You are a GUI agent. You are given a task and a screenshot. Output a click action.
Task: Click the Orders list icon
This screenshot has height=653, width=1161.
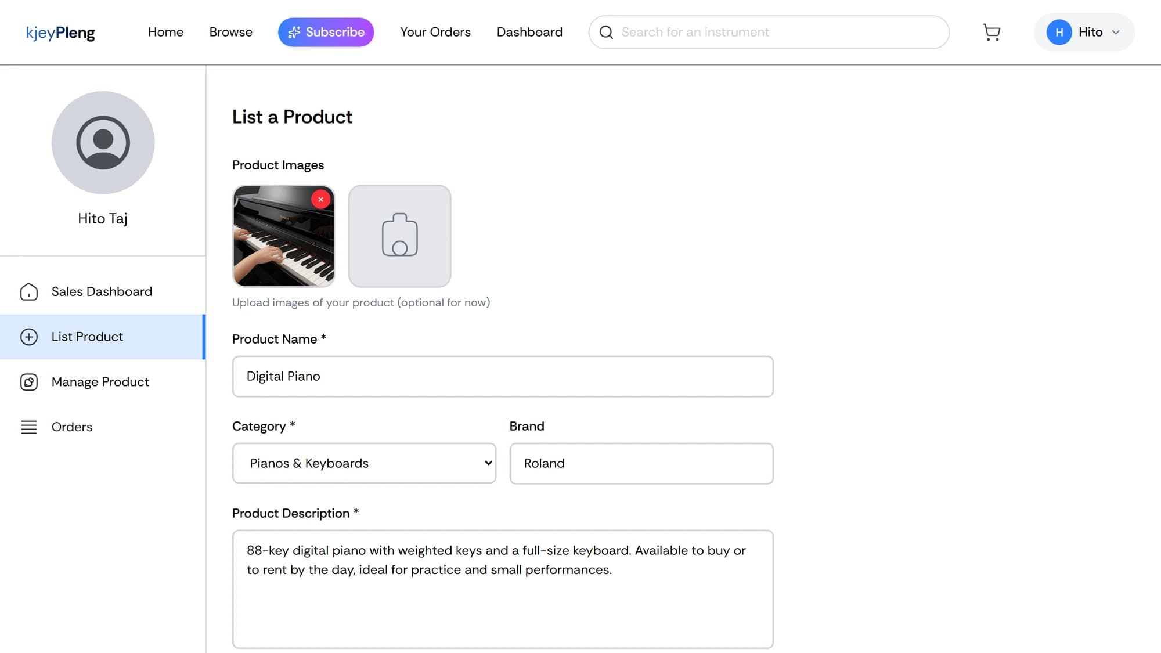29,427
